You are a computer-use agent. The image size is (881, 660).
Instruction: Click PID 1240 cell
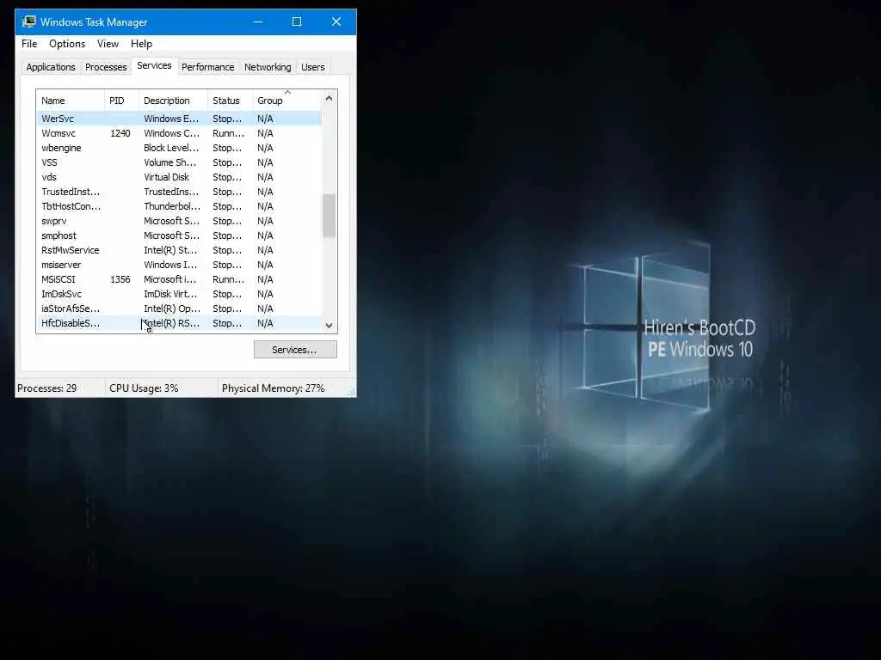[120, 133]
